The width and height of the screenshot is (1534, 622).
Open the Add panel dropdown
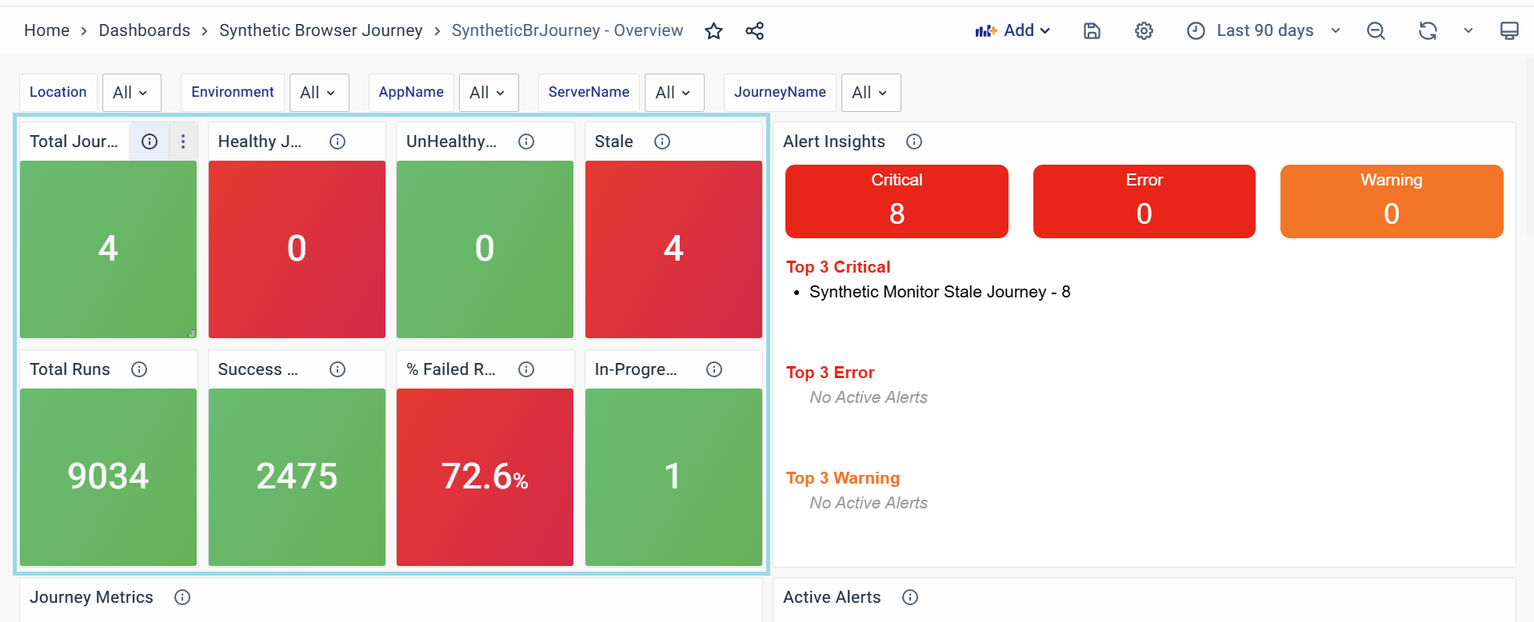[1013, 31]
